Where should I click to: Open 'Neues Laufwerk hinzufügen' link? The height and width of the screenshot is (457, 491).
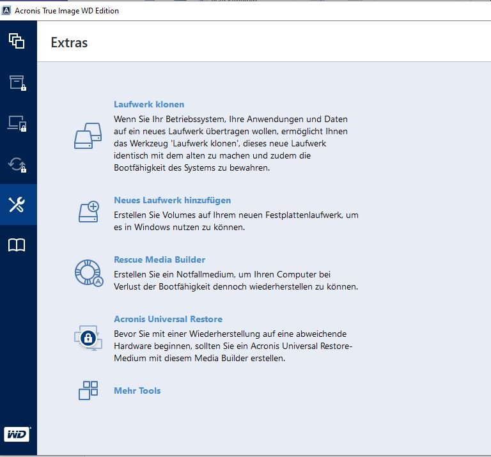[x=173, y=200]
